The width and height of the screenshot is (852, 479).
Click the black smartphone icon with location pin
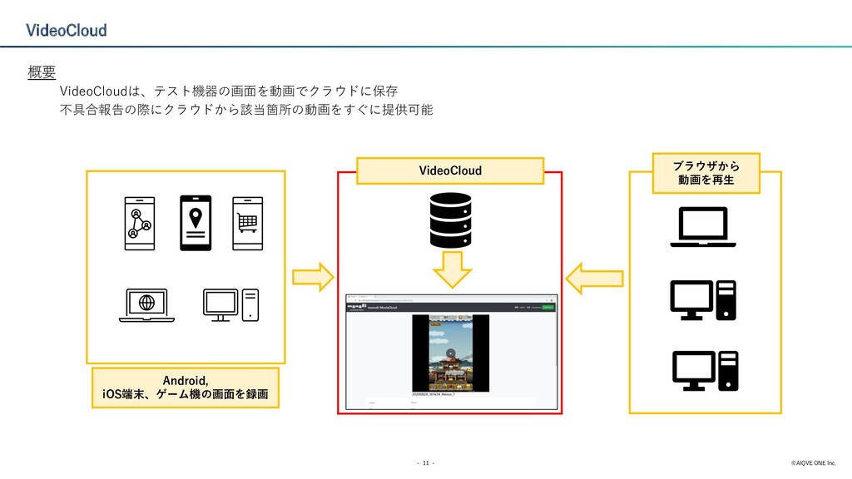(x=196, y=223)
